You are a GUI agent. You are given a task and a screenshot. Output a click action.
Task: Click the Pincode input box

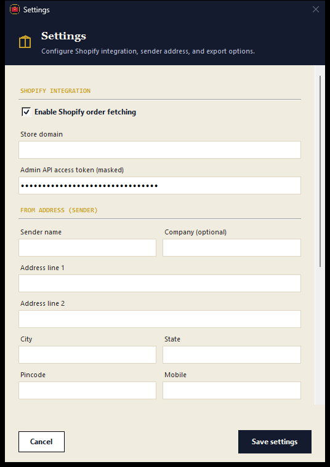pyautogui.click(x=87, y=391)
